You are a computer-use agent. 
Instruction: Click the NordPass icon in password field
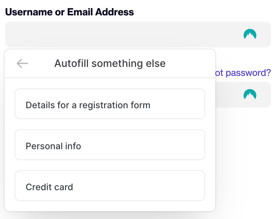(x=250, y=94)
